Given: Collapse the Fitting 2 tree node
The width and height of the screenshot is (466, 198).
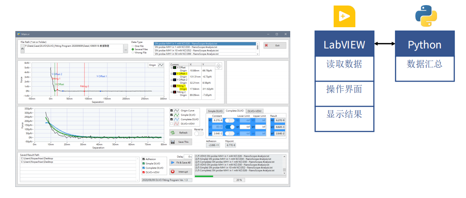Looking at the screenshot, I should coord(172,92).
